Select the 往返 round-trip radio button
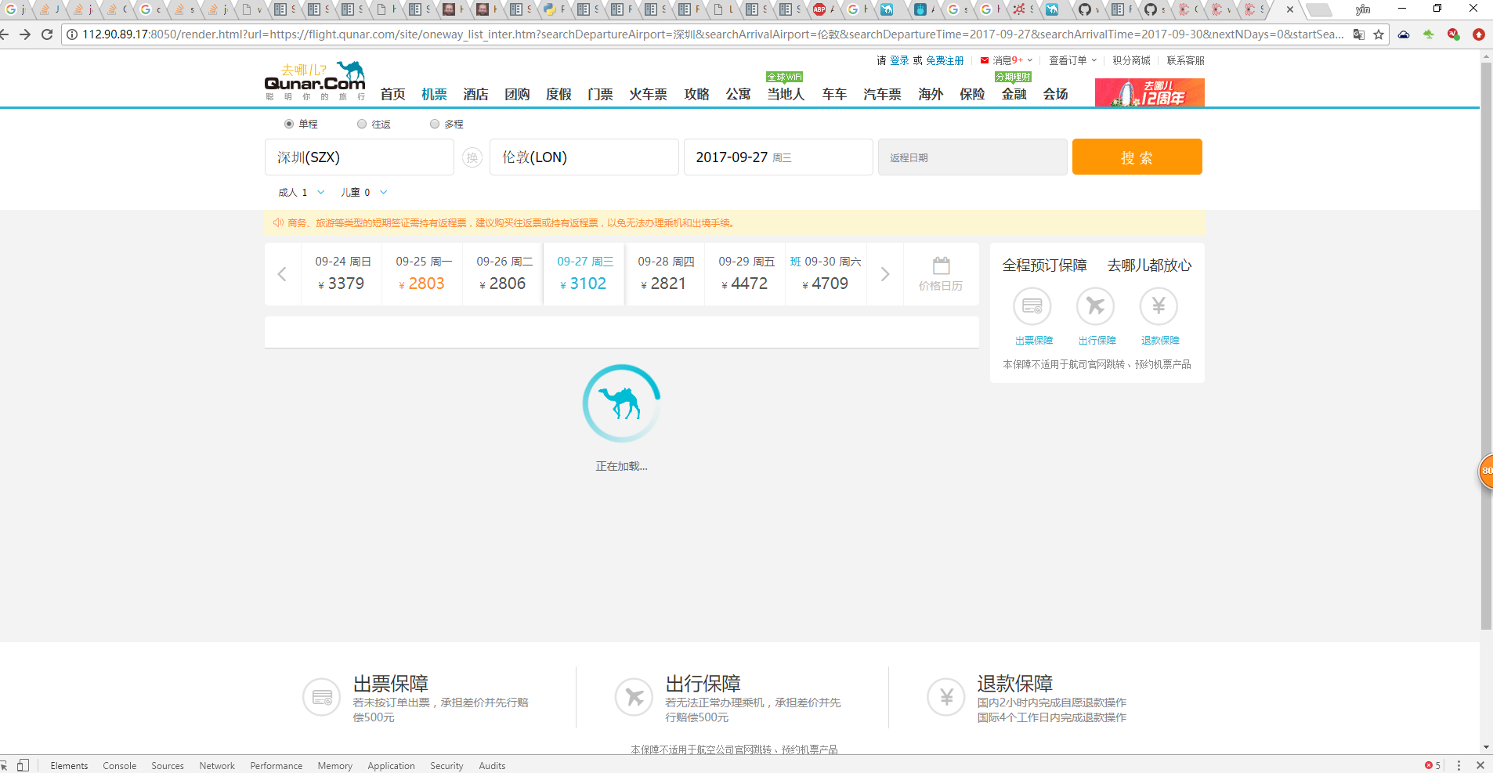 (x=361, y=124)
